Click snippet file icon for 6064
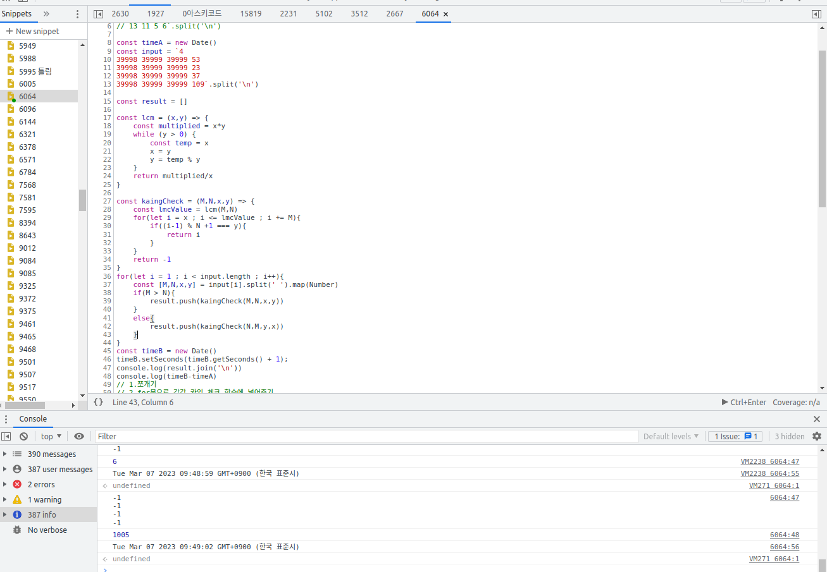This screenshot has height=572, width=827. coord(11,96)
